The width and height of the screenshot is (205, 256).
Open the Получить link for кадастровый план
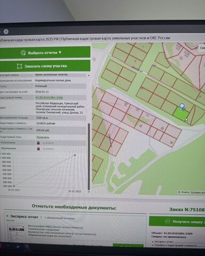tap(43, 137)
